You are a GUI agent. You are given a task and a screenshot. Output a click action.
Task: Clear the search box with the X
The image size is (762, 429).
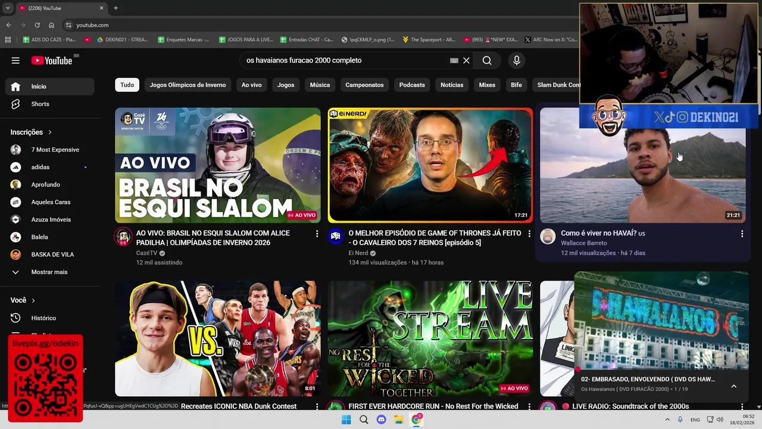pyautogui.click(x=466, y=60)
